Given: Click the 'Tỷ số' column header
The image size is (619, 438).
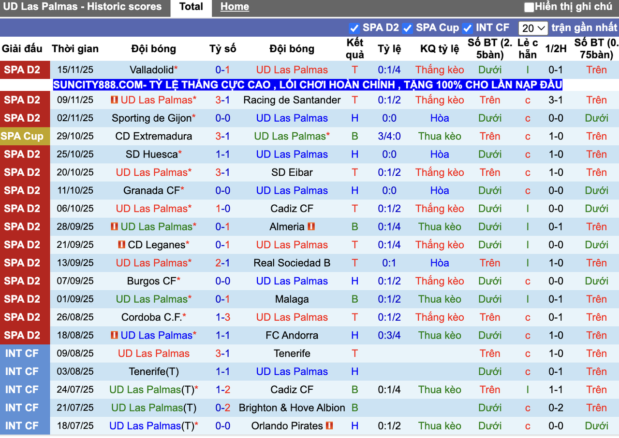Looking at the screenshot, I should click(x=223, y=49).
